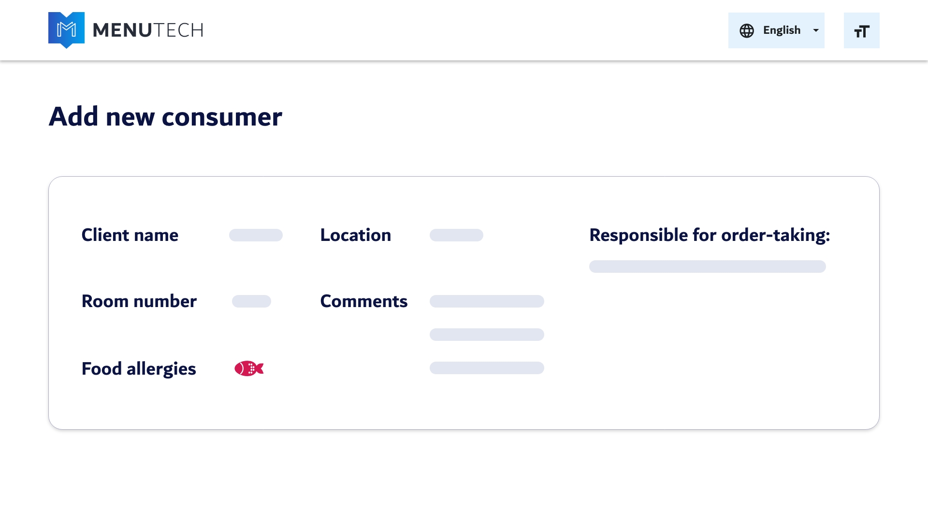Select the Room number value placeholder

point(251,301)
